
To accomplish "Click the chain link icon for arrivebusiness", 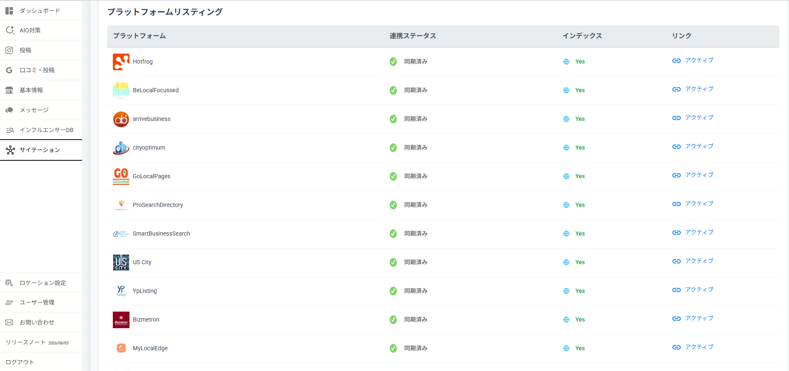I will pos(677,118).
